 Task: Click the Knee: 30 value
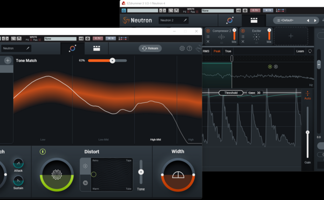pos(254,93)
